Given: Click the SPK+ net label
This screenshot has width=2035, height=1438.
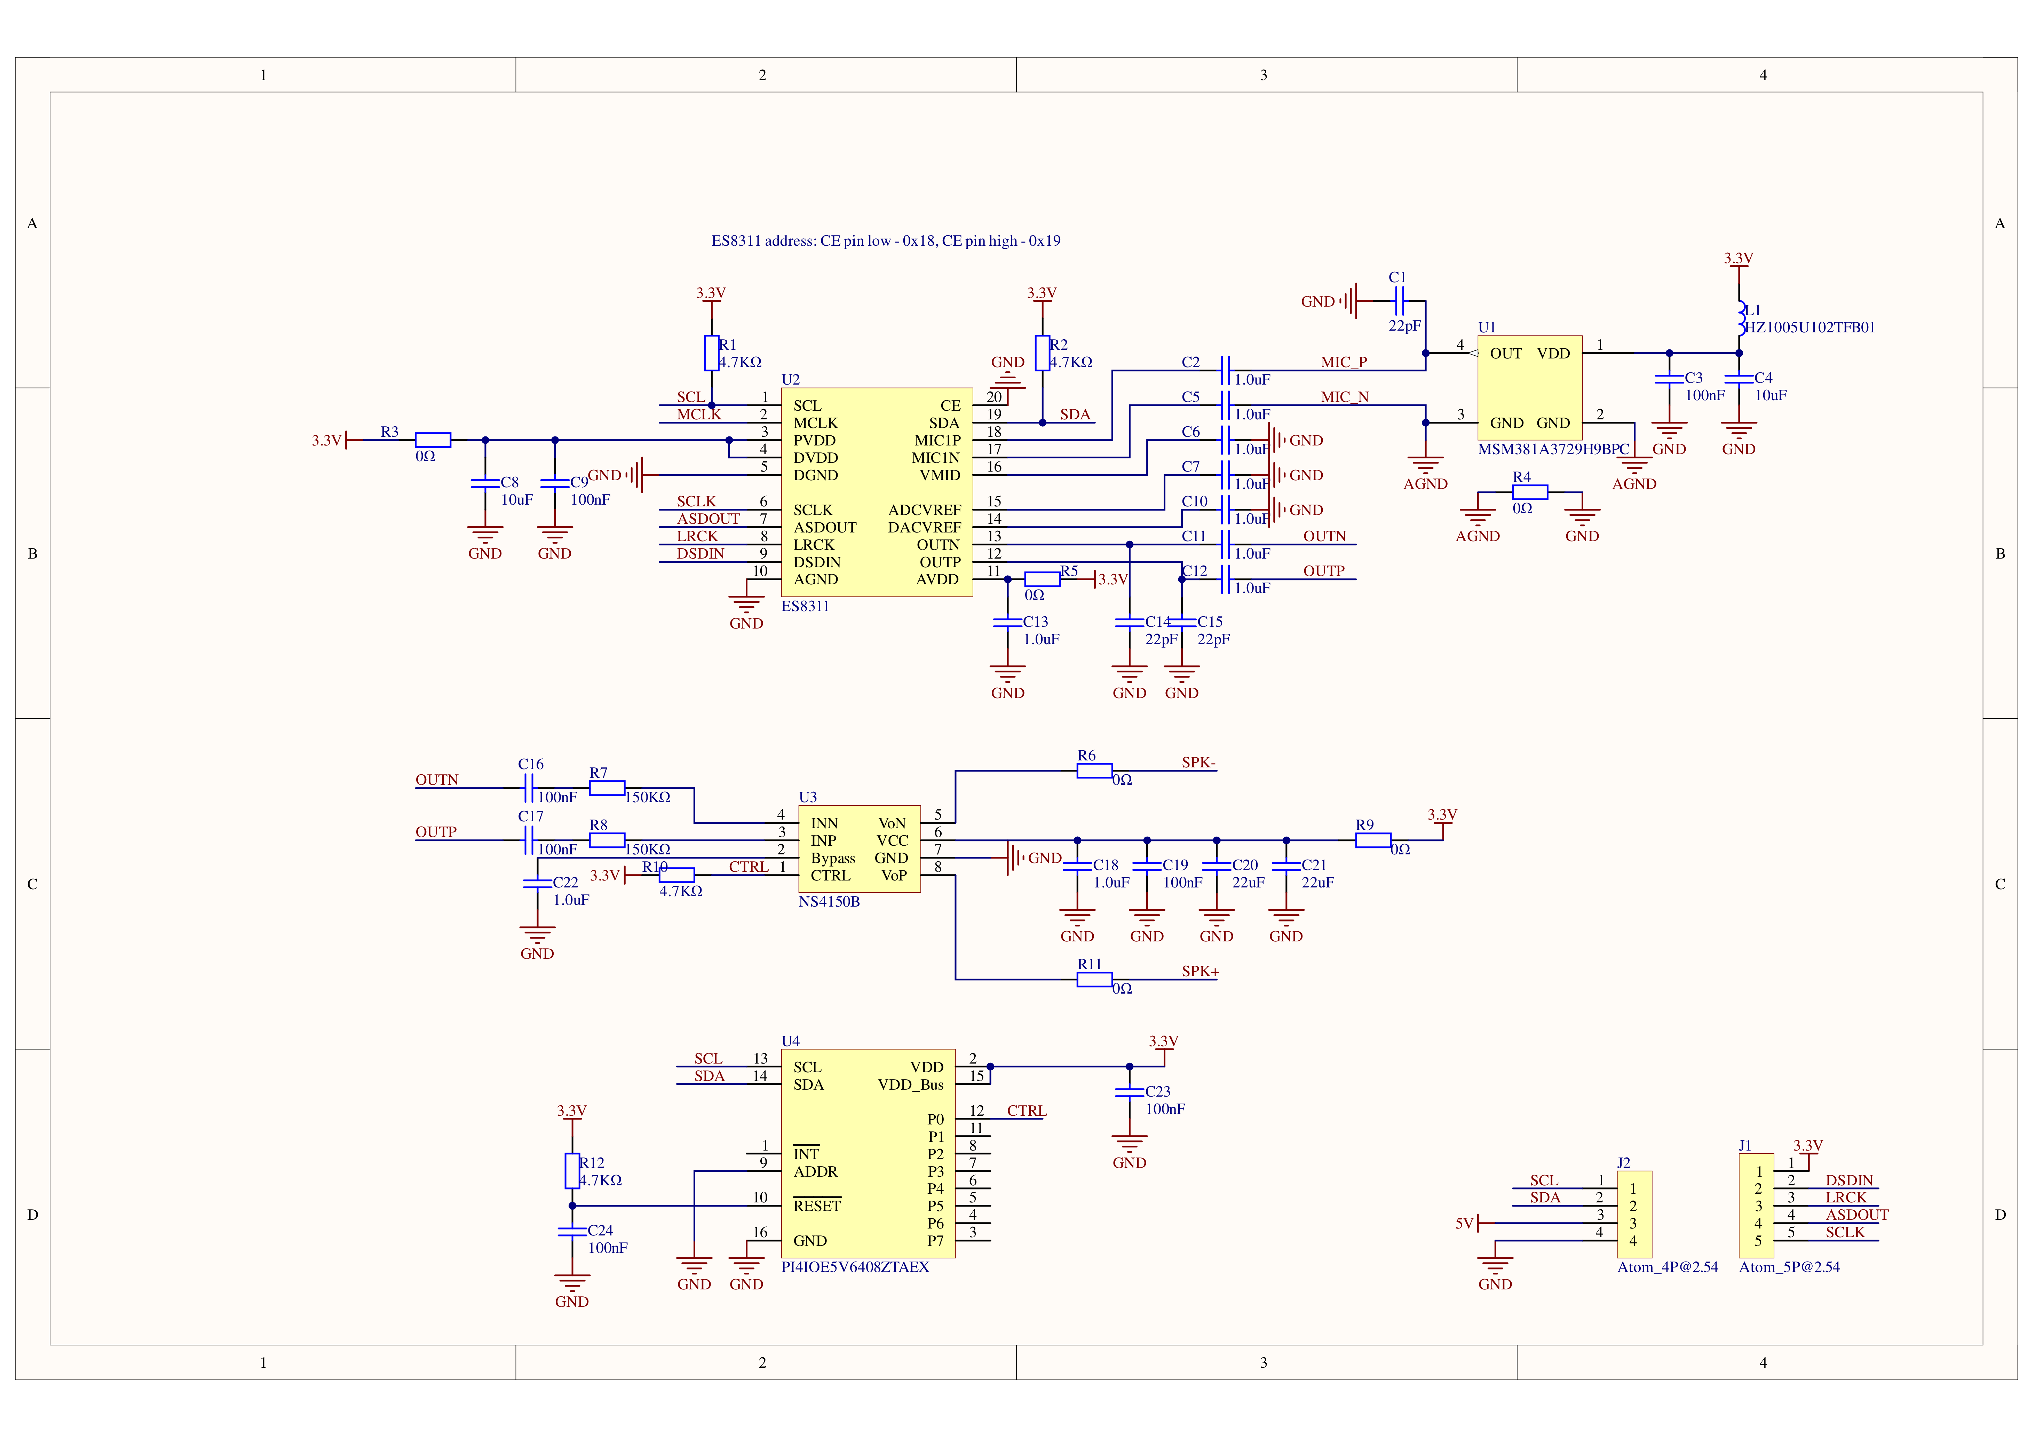Looking at the screenshot, I should 1200,972.
